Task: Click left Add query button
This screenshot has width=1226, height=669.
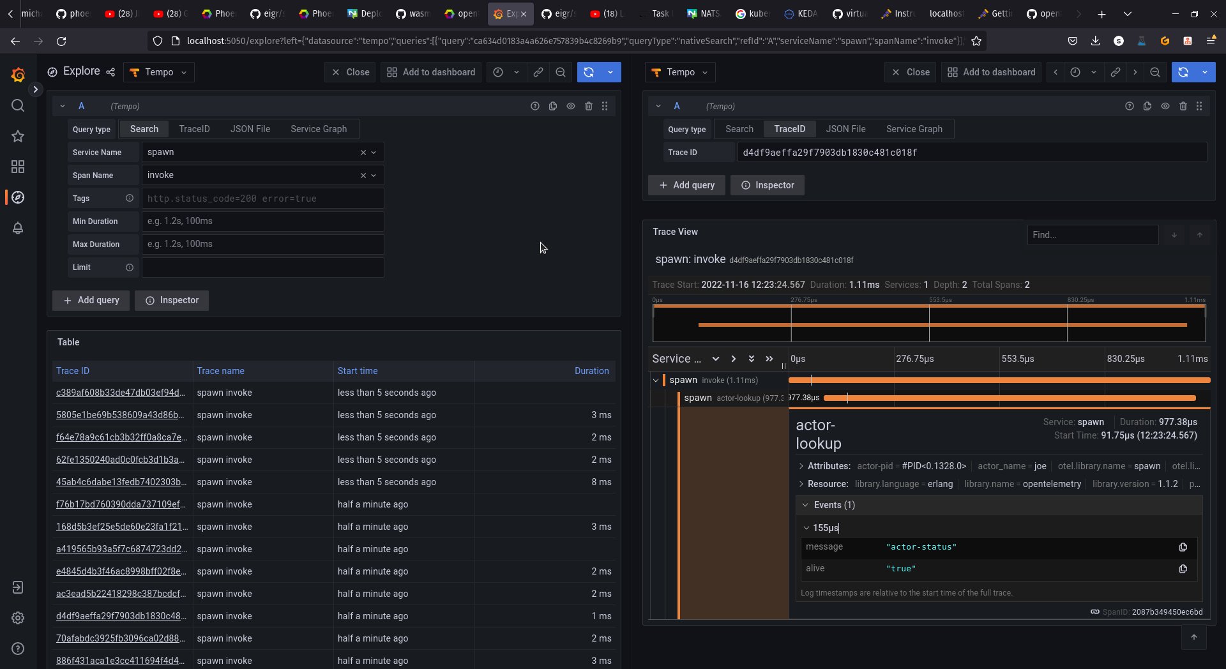Action: pos(91,301)
